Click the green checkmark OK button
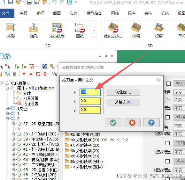The image size is (185, 180). click(x=113, y=123)
